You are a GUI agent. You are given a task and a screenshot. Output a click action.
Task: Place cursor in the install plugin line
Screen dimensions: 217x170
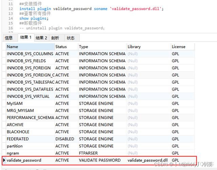point(91,9)
